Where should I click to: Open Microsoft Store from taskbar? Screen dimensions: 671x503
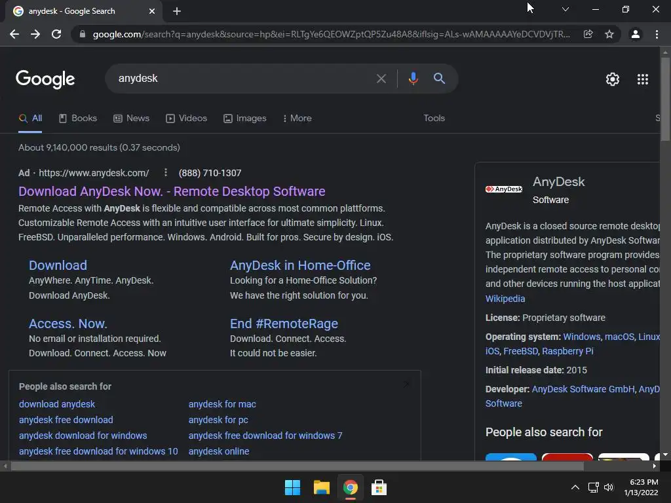tap(379, 487)
